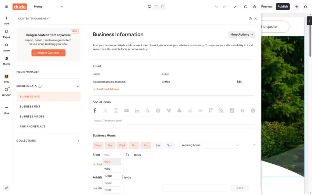Viewport: 312px width, 195px height.
Task: Select the LinkedIn social icon
Action: click(137, 110)
